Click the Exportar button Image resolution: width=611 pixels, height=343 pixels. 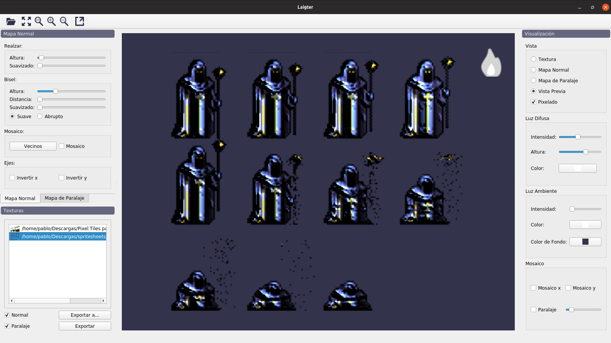(85, 326)
